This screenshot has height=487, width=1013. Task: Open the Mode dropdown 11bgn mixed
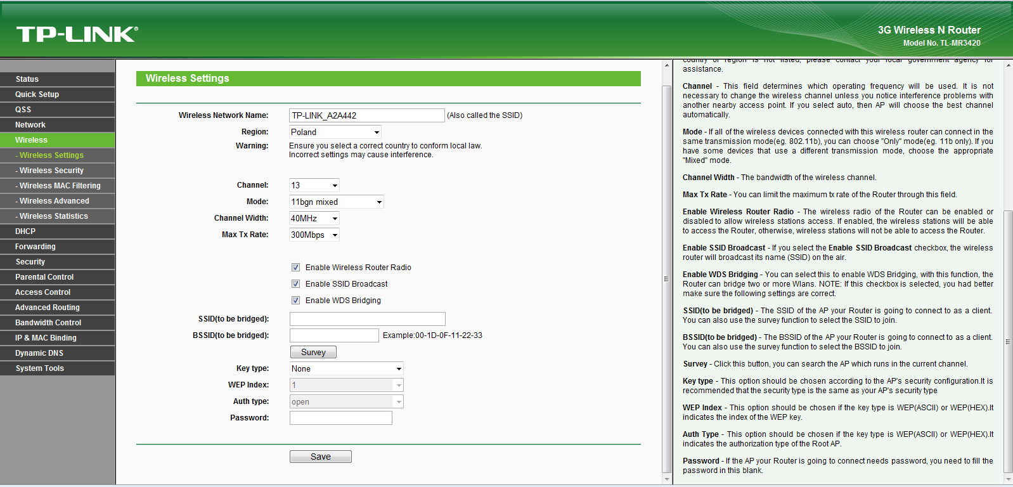[x=337, y=202]
